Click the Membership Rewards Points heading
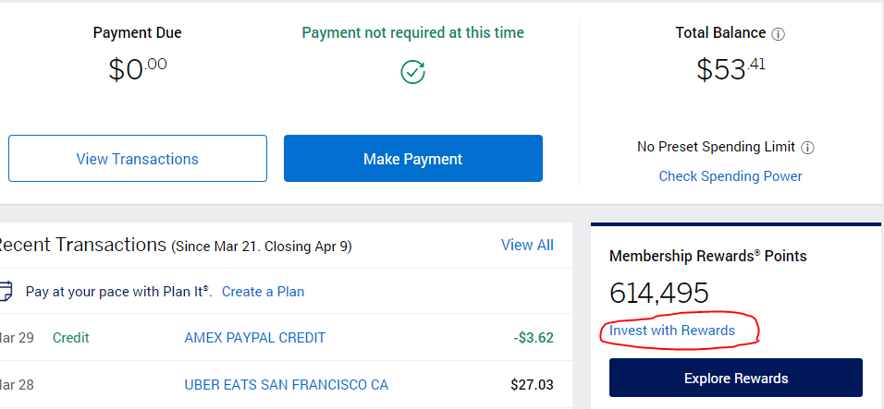The height and width of the screenshot is (409, 884). (708, 256)
